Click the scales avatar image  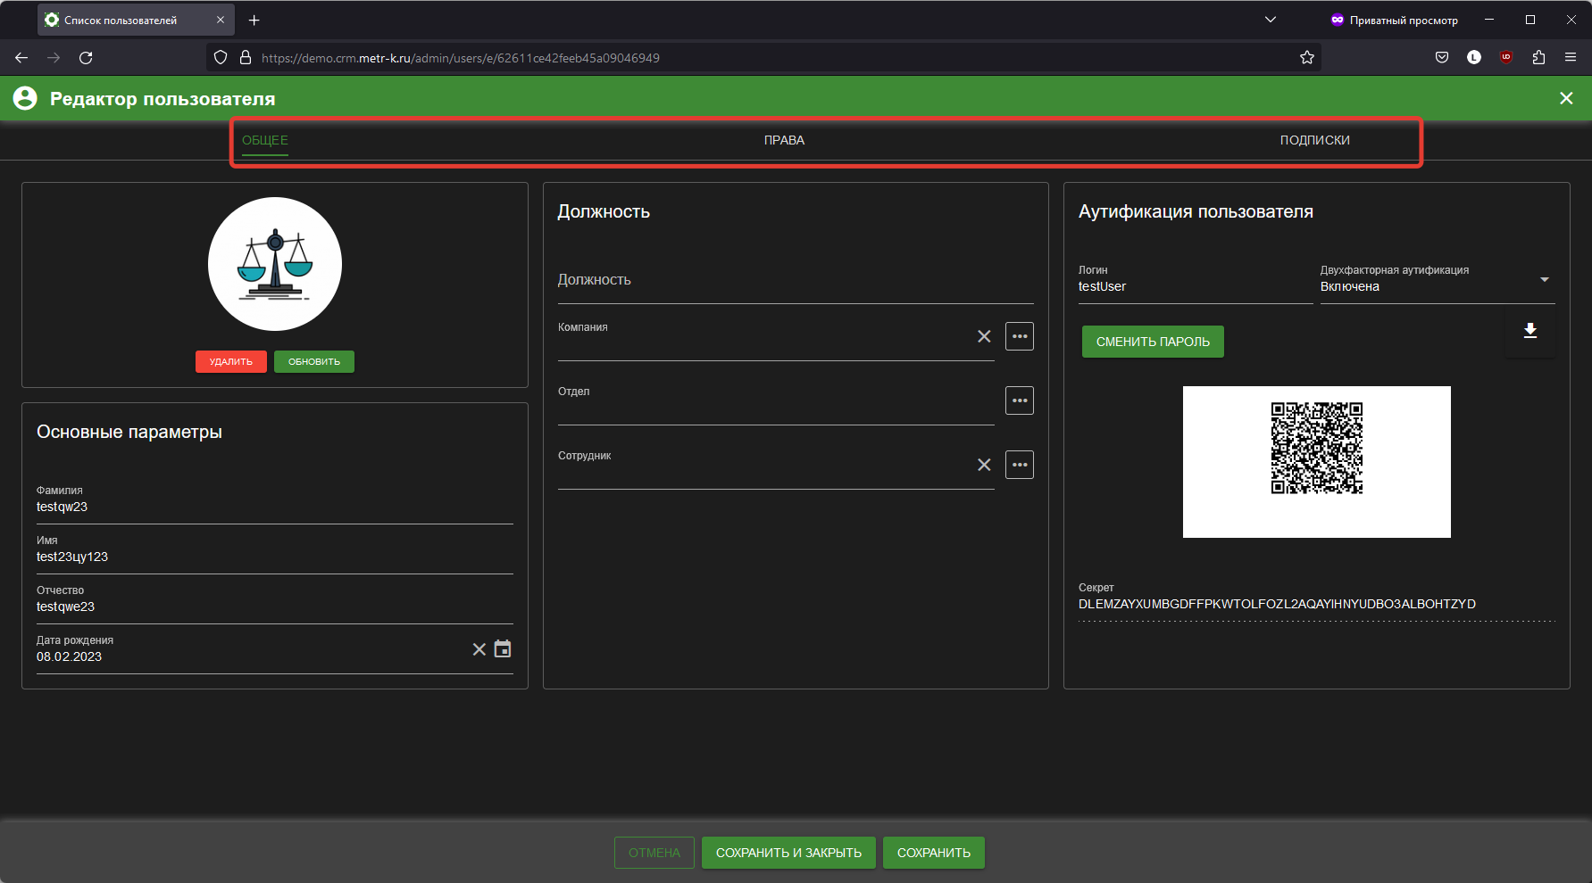275,264
